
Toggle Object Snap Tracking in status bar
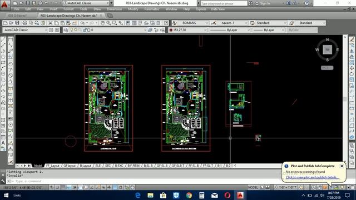(92, 188)
